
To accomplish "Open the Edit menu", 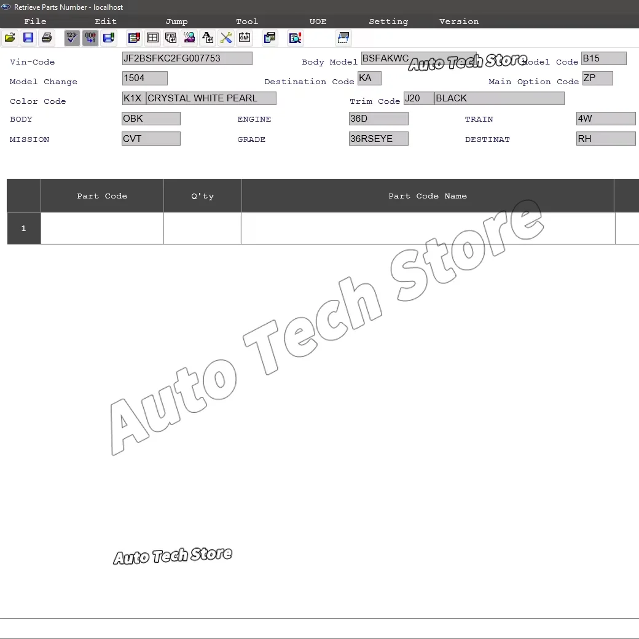I will click(106, 22).
